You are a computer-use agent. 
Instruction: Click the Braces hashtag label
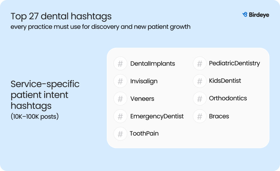point(219,116)
